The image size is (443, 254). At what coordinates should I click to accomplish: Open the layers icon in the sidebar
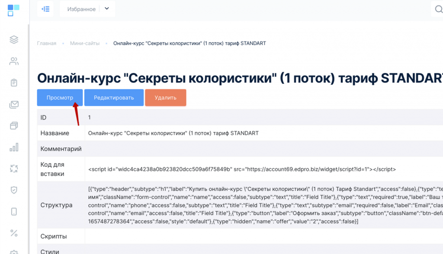(x=14, y=39)
